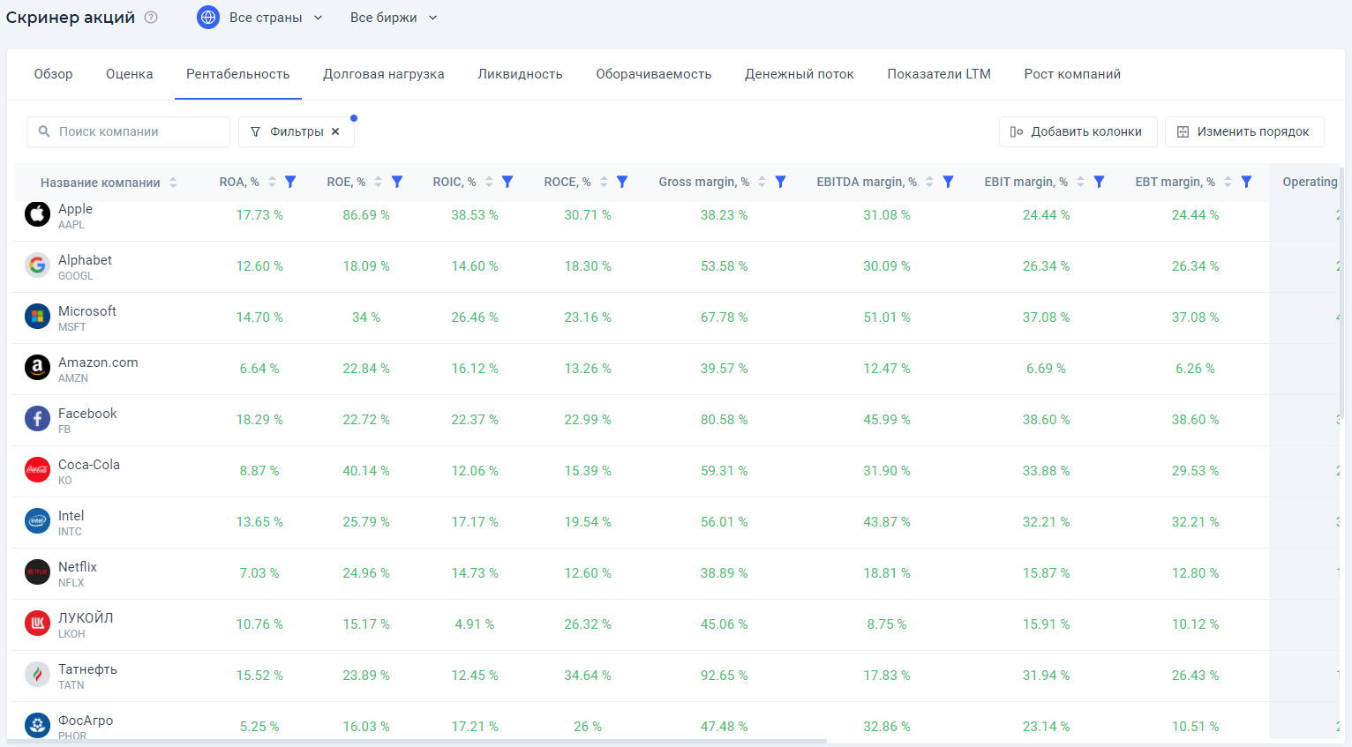The width and height of the screenshot is (1352, 747).
Task: Open the ROE filter funnel icon
Action: [397, 182]
